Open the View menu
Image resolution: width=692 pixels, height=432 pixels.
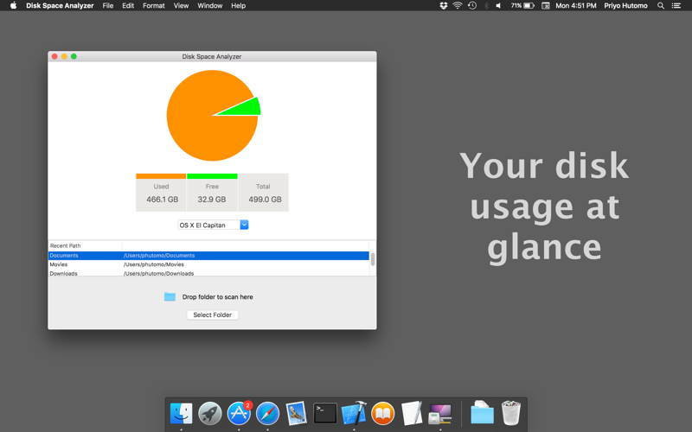coord(181,6)
